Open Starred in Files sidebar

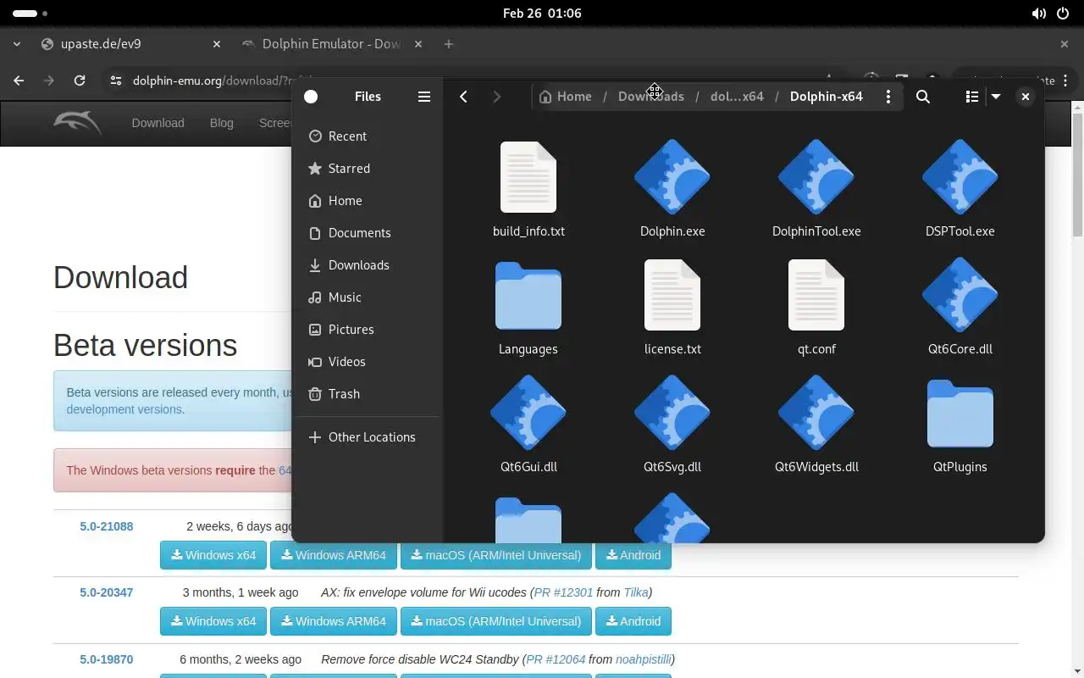click(x=367, y=168)
